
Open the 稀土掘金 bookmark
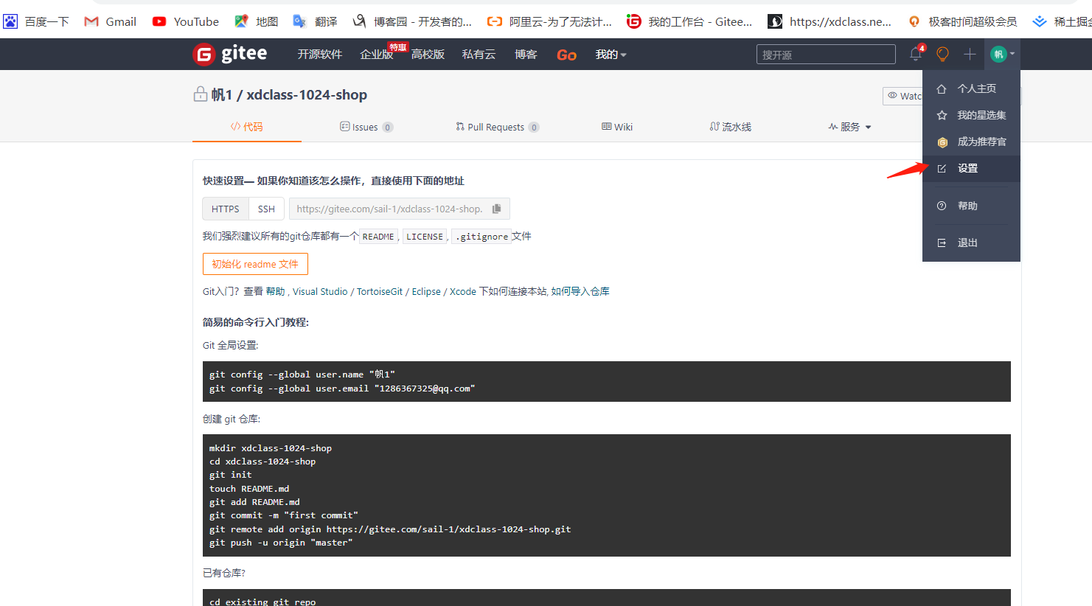click(1062, 21)
